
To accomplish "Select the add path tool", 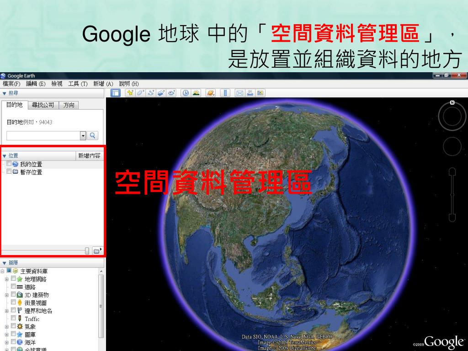I will coord(151,93).
